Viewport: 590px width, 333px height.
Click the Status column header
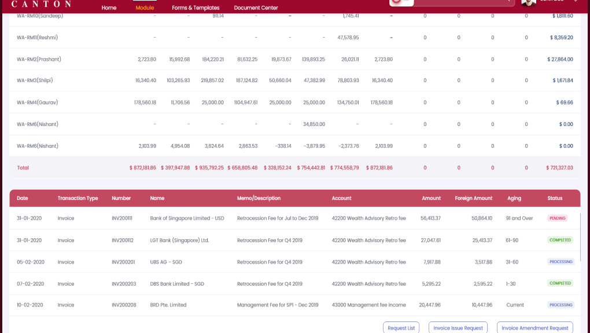(x=555, y=198)
